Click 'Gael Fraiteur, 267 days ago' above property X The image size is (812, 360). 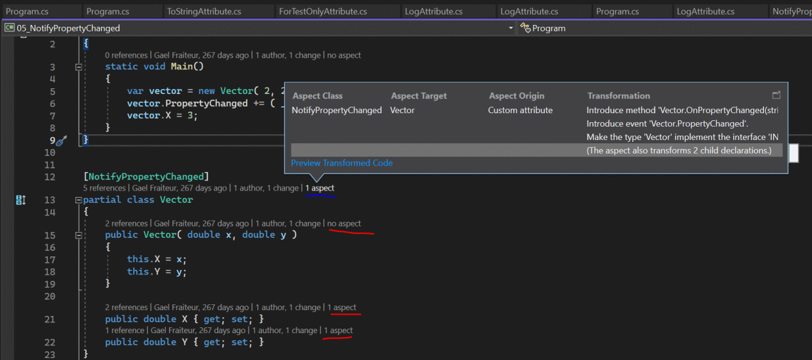pos(201,308)
